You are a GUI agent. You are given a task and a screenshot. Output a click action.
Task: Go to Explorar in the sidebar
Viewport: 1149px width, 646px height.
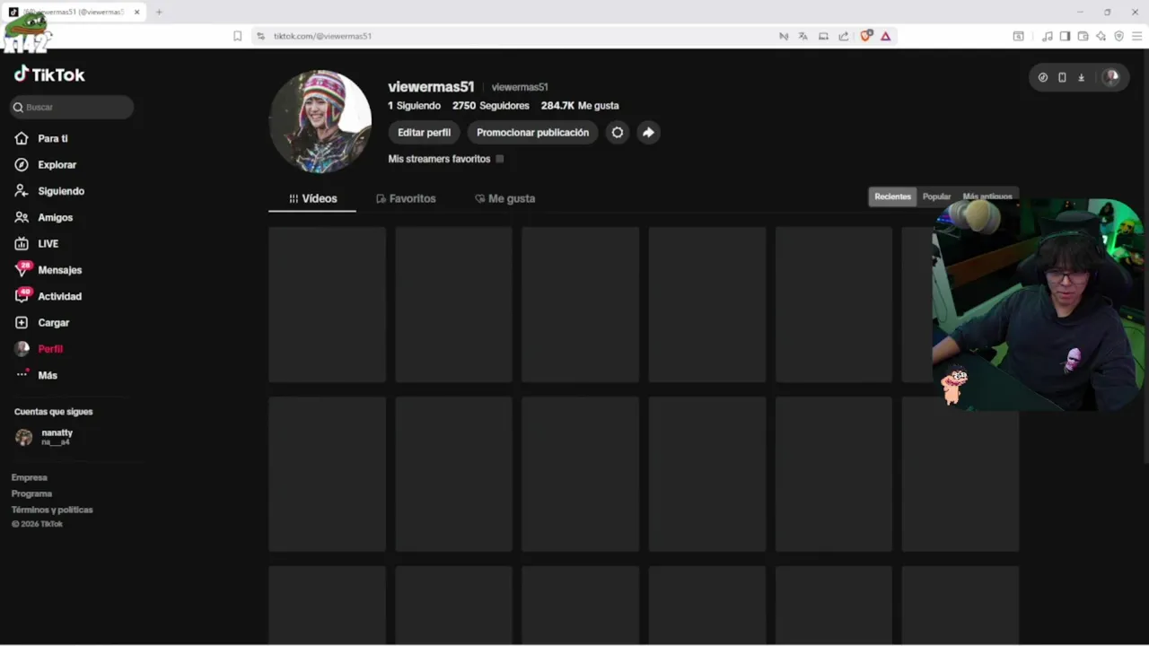click(45, 165)
